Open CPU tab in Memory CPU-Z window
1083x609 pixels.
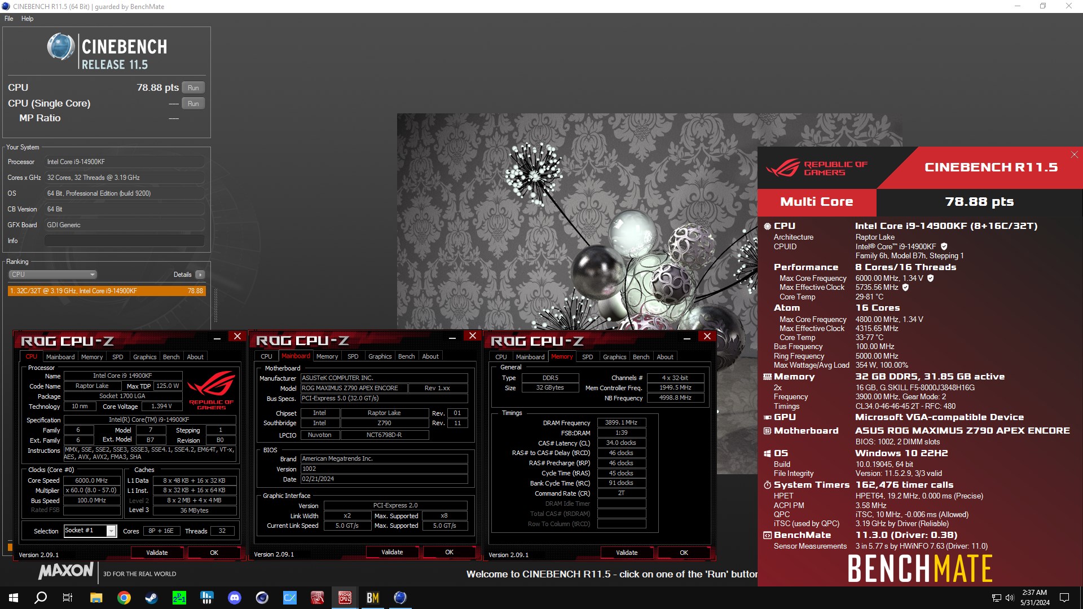click(x=501, y=357)
